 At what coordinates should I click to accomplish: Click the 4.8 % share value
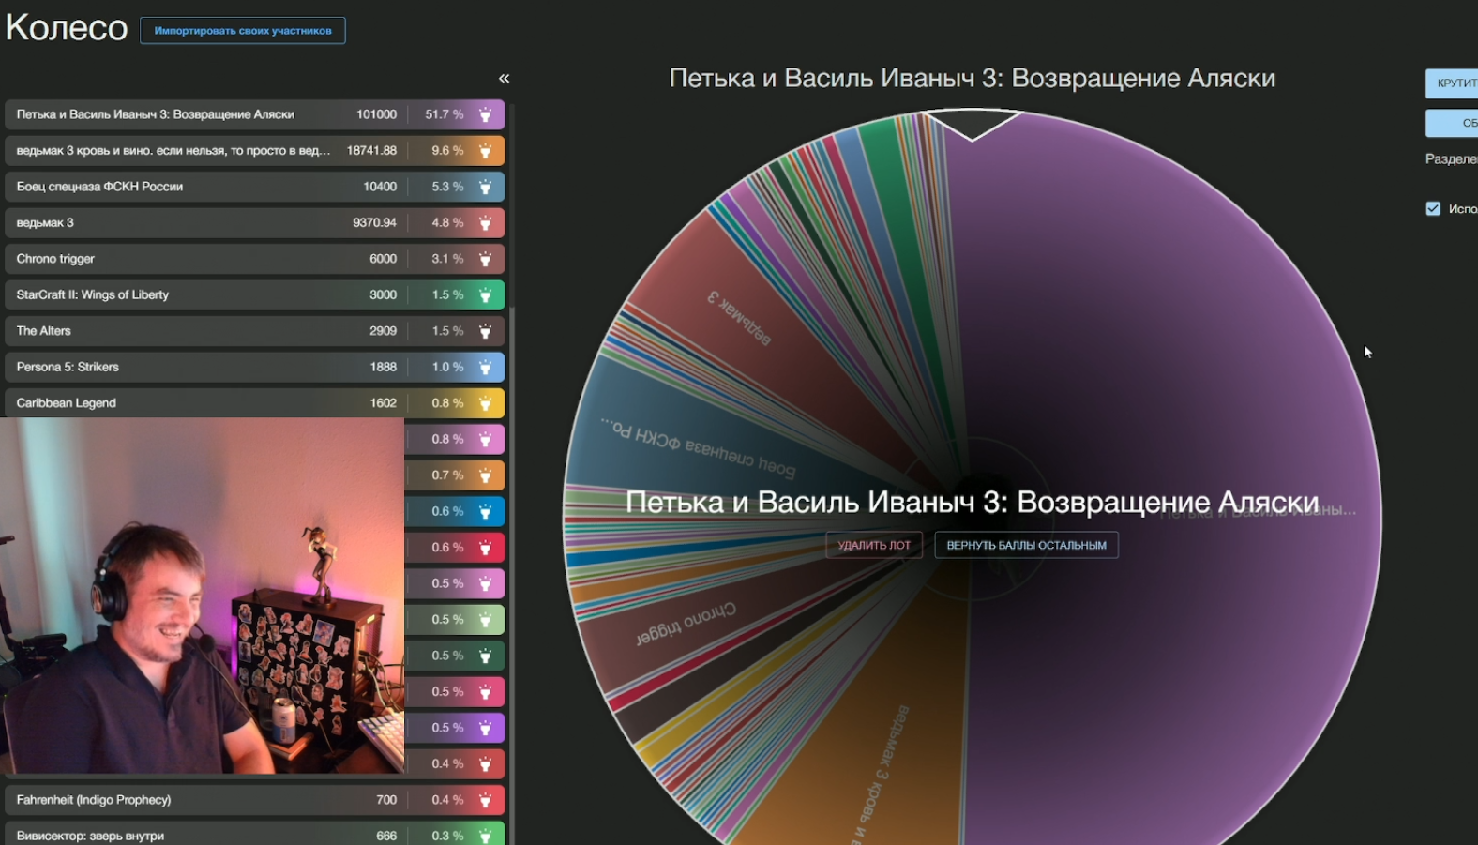[x=447, y=222]
